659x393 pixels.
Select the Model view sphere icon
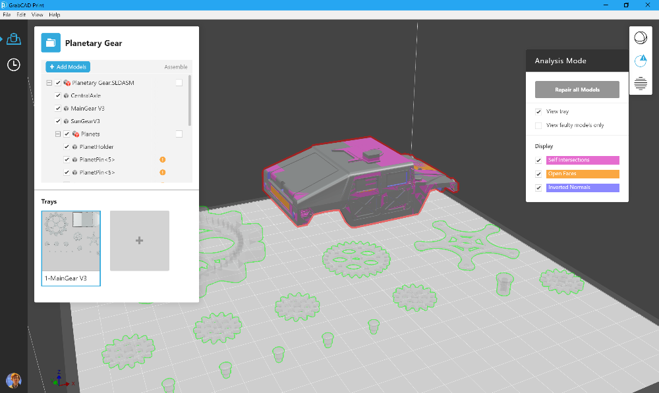point(641,38)
